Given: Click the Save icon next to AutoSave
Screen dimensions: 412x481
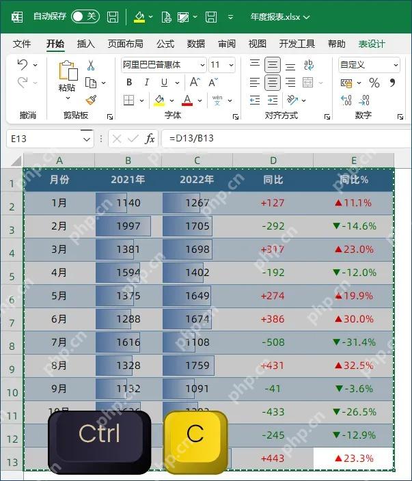Looking at the screenshot, I should tap(113, 16).
